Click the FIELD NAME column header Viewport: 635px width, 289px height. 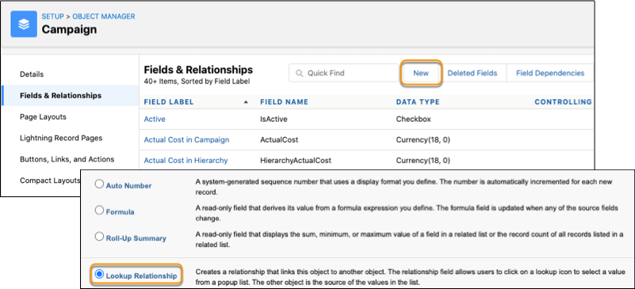[285, 102]
